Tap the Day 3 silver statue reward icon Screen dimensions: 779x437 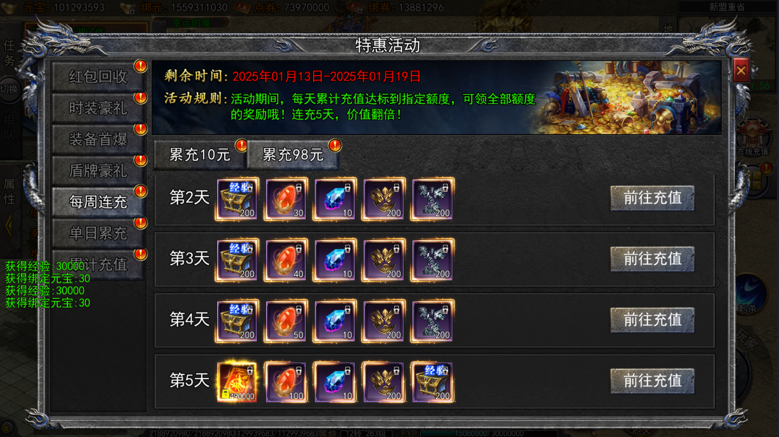433,260
